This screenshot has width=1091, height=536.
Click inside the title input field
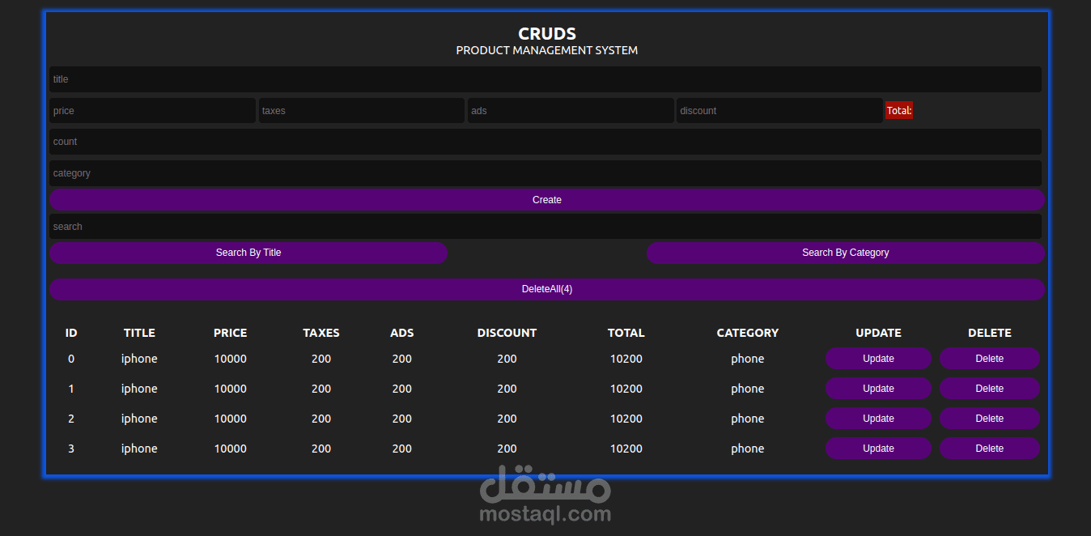click(x=546, y=79)
